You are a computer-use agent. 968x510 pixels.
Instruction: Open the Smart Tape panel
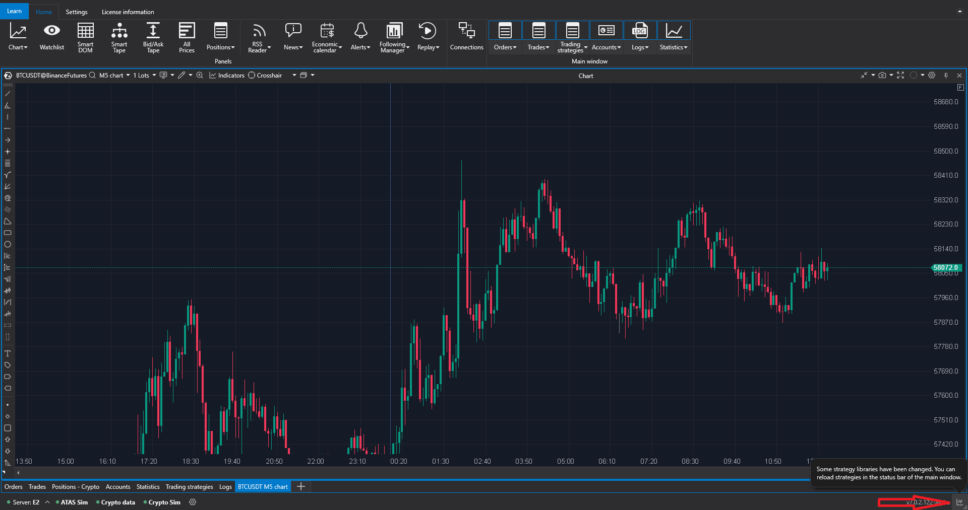coord(119,37)
